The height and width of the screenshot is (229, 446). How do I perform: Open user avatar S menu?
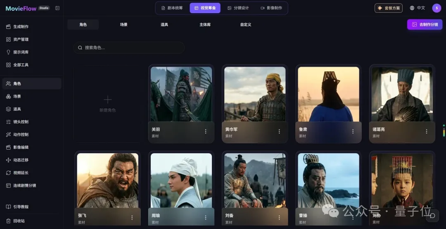pyautogui.click(x=437, y=8)
